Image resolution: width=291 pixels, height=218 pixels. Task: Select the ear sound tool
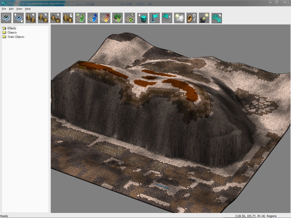[x=192, y=18]
